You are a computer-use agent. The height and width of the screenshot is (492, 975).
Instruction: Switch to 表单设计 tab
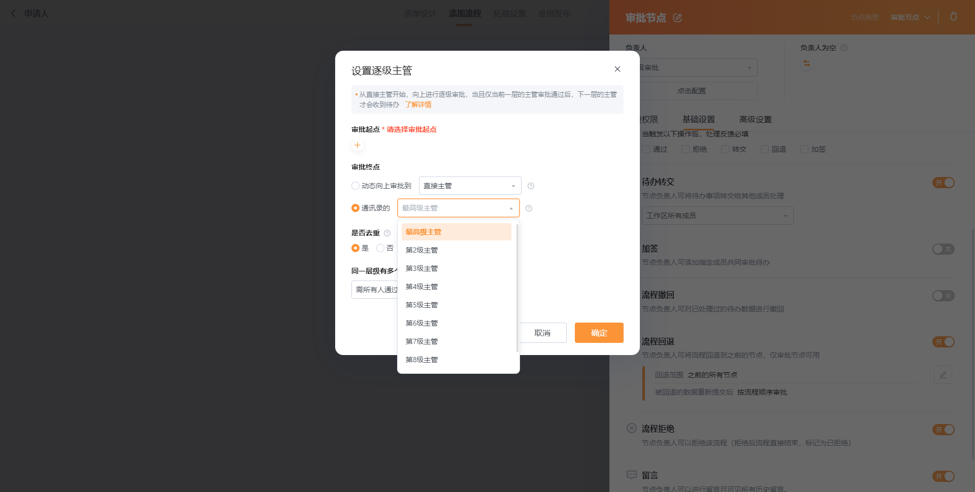click(x=420, y=14)
